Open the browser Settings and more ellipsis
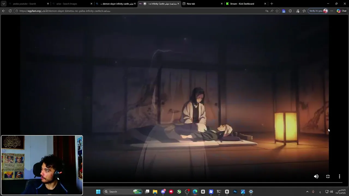349x196 pixels. pos(332,11)
